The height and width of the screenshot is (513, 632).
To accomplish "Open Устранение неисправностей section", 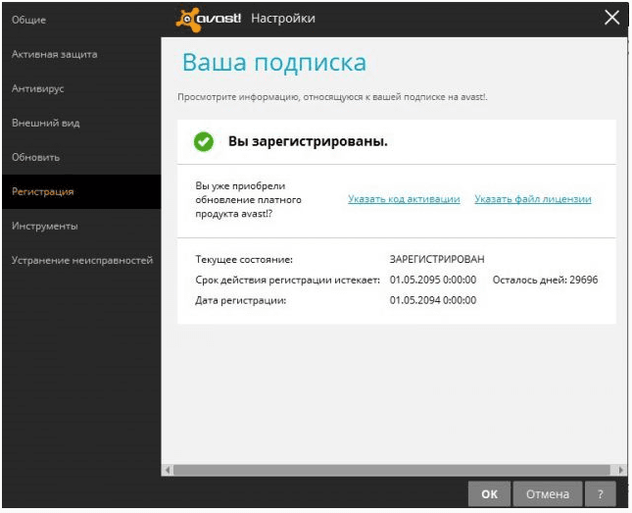I will (82, 260).
